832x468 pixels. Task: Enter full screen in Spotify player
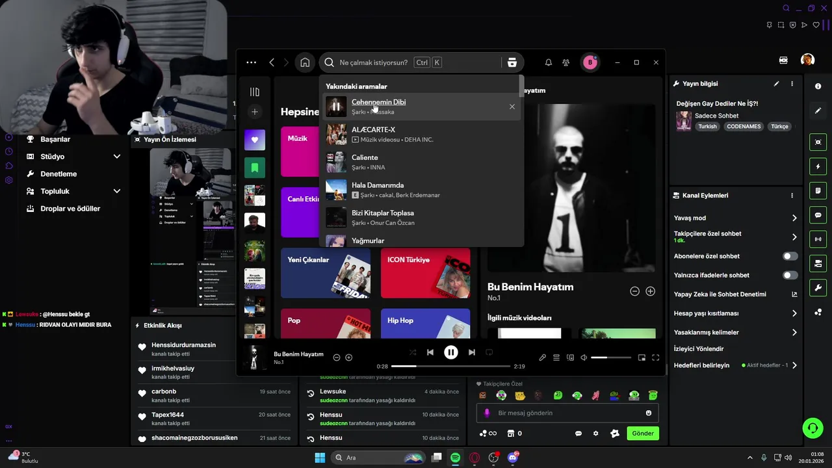point(655,357)
